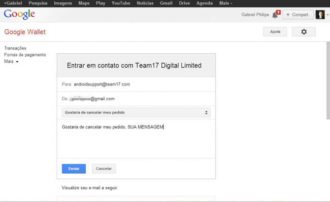Open Agenda in top bar

tap(205, 3)
